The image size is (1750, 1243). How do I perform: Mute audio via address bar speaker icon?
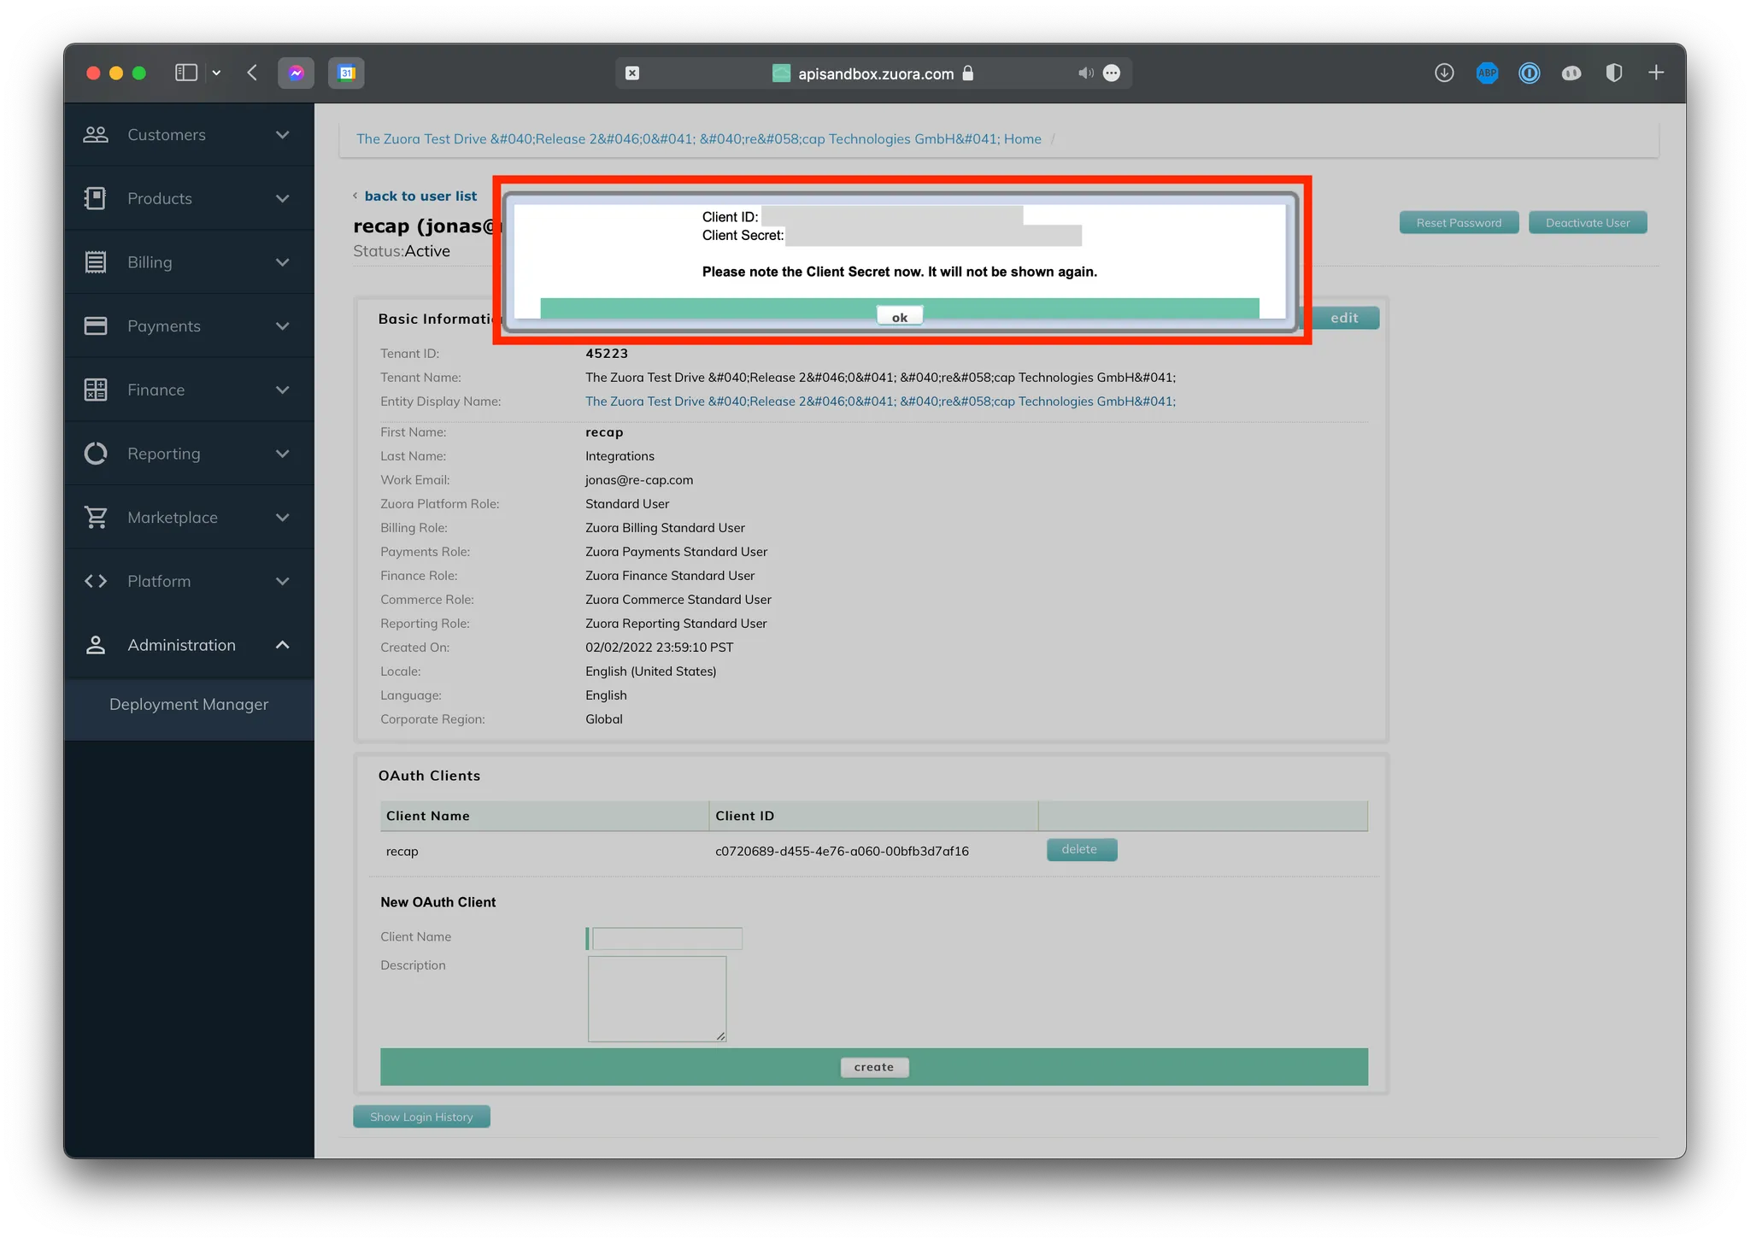1086,73
